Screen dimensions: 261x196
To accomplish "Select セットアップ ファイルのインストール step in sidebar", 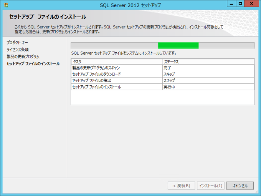I will pos(33,64).
